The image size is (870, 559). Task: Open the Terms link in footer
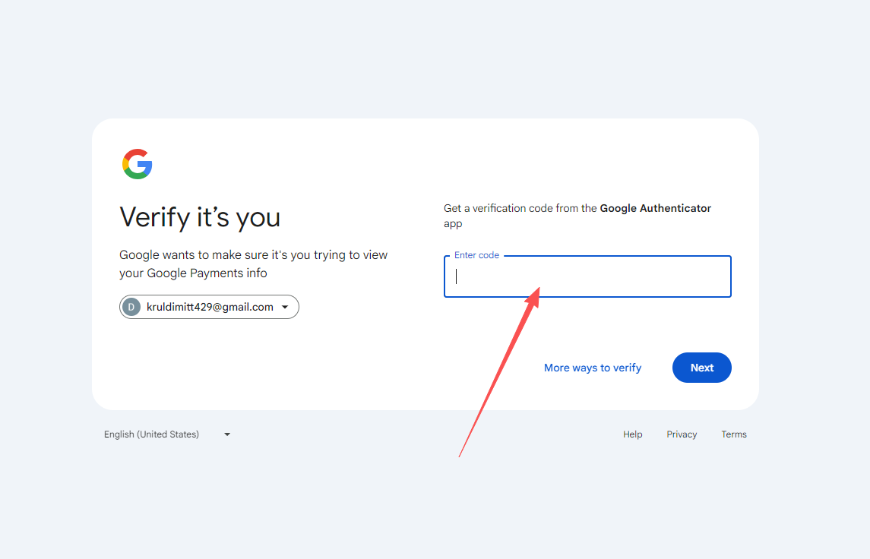tap(734, 434)
